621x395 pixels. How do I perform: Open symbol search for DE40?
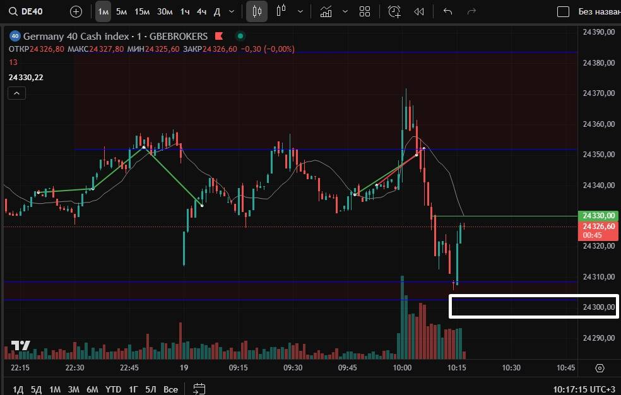tap(25, 11)
